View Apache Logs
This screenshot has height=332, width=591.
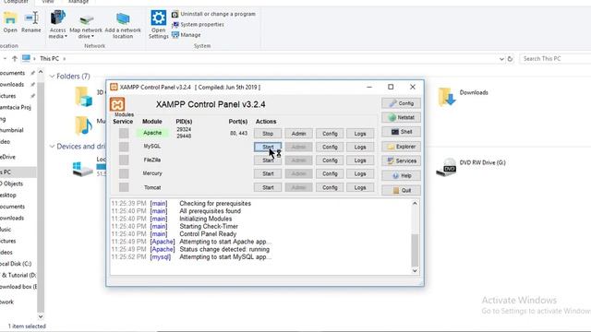tap(360, 134)
